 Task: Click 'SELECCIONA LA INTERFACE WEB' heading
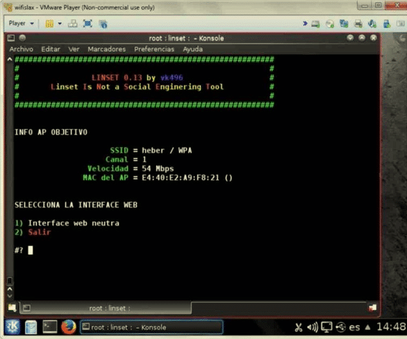pos(76,205)
